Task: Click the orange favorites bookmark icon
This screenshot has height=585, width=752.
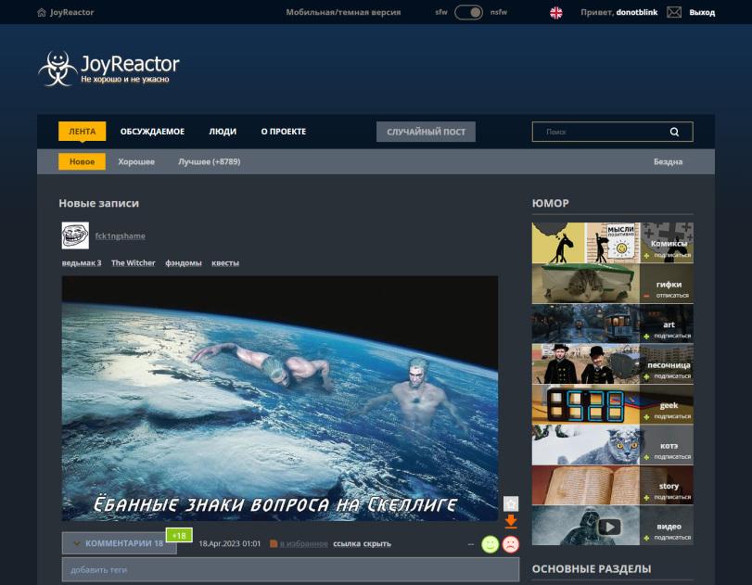Action: (274, 544)
